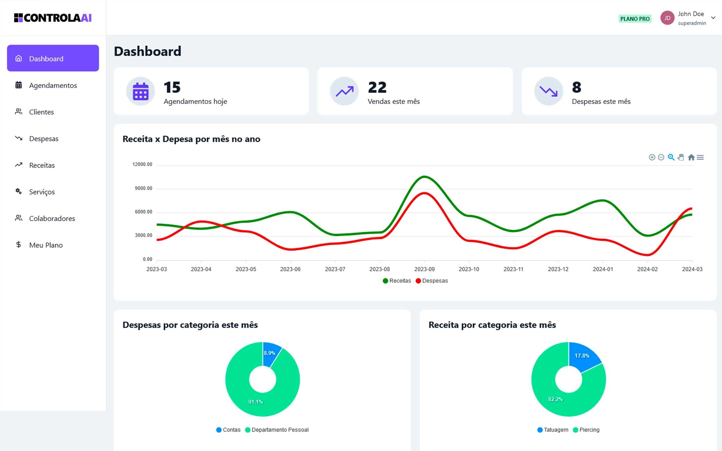Open Serviços from the sidebar
Image resolution: width=722 pixels, height=451 pixels.
click(x=53, y=192)
